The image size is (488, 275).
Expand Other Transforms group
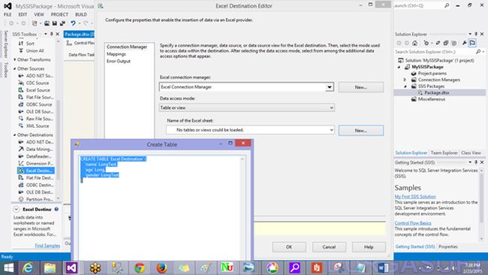pyautogui.click(x=14, y=59)
